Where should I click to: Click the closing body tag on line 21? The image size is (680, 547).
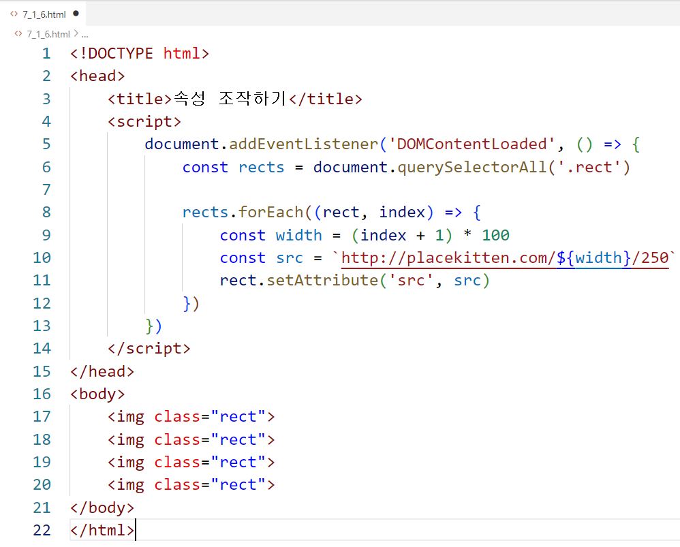pos(102,508)
